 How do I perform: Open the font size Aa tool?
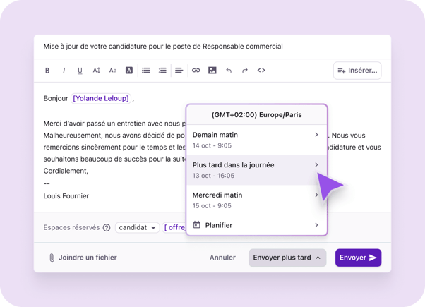coord(113,71)
